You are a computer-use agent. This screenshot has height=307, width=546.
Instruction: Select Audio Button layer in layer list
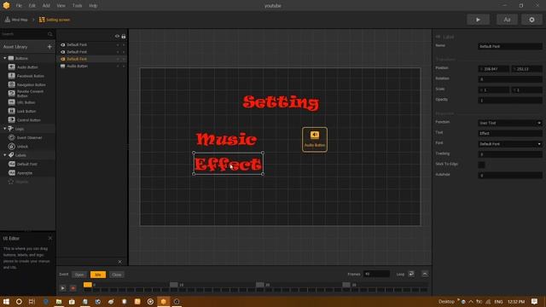78,67
